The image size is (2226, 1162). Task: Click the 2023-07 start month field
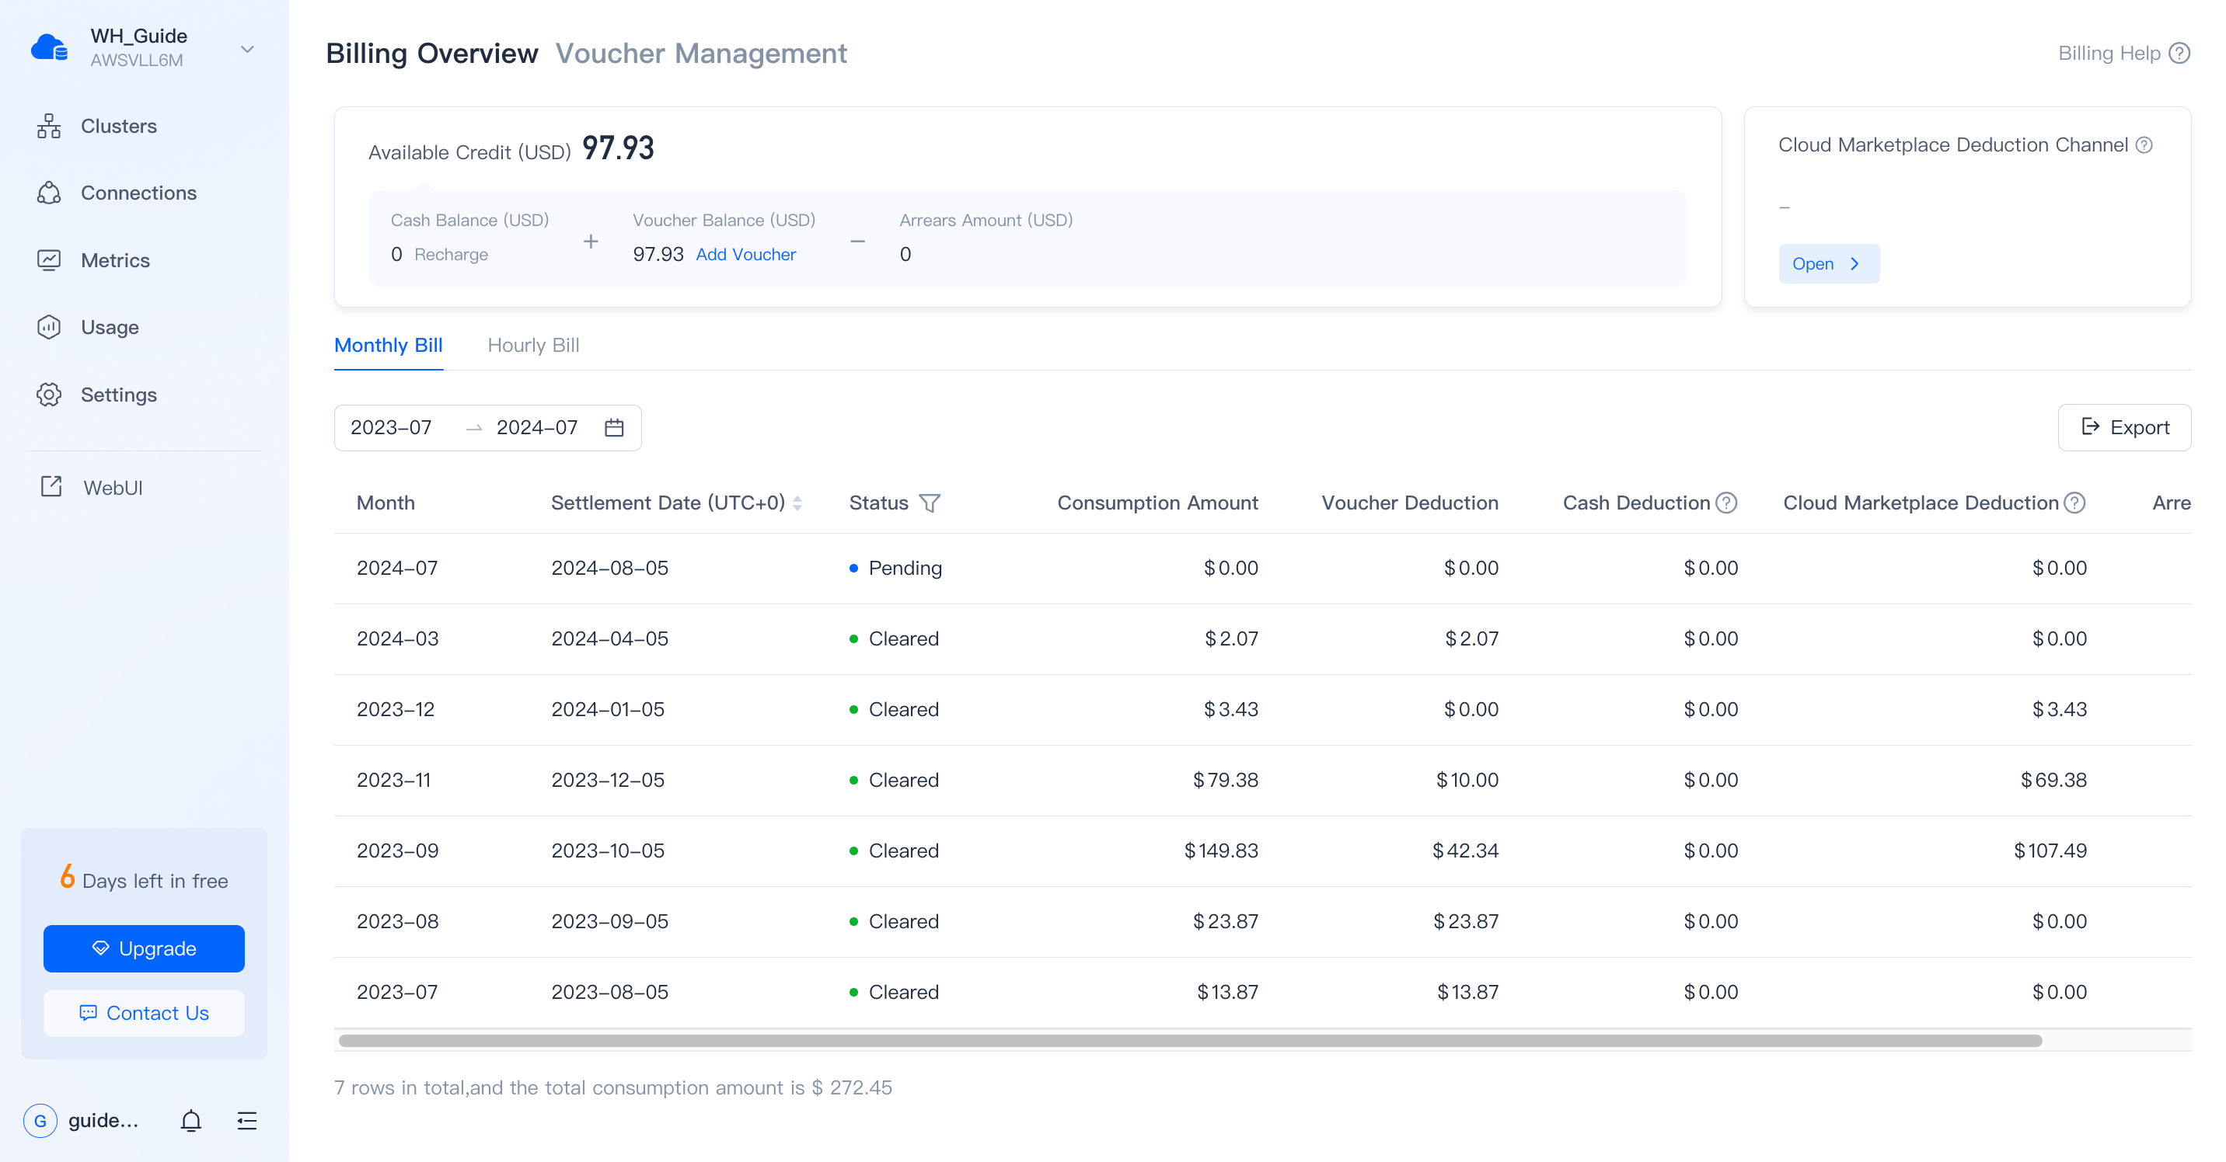pyautogui.click(x=392, y=427)
